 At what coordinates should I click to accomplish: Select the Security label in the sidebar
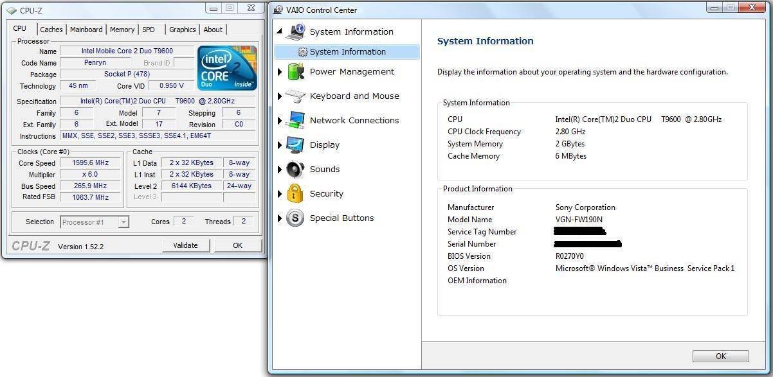[x=327, y=193]
